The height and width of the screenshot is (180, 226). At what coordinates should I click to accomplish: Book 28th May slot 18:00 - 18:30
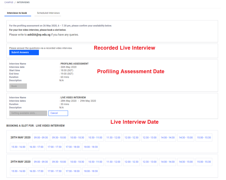click(x=91, y=147)
